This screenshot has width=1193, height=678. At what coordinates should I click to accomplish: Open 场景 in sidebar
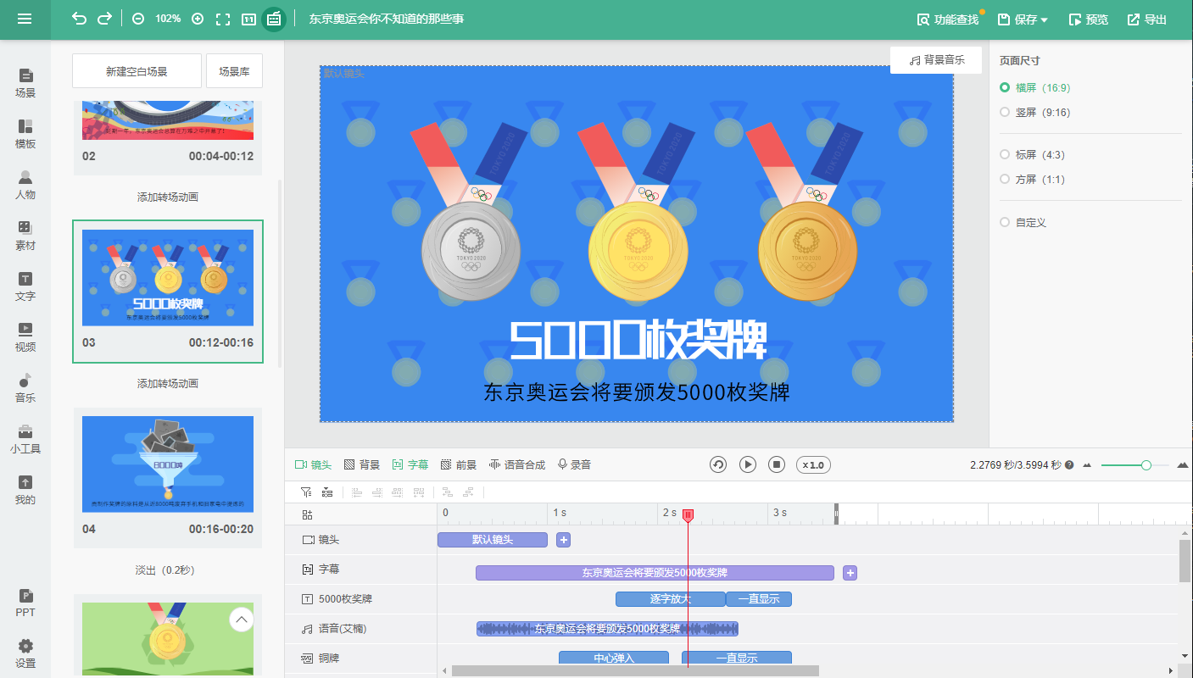point(25,83)
